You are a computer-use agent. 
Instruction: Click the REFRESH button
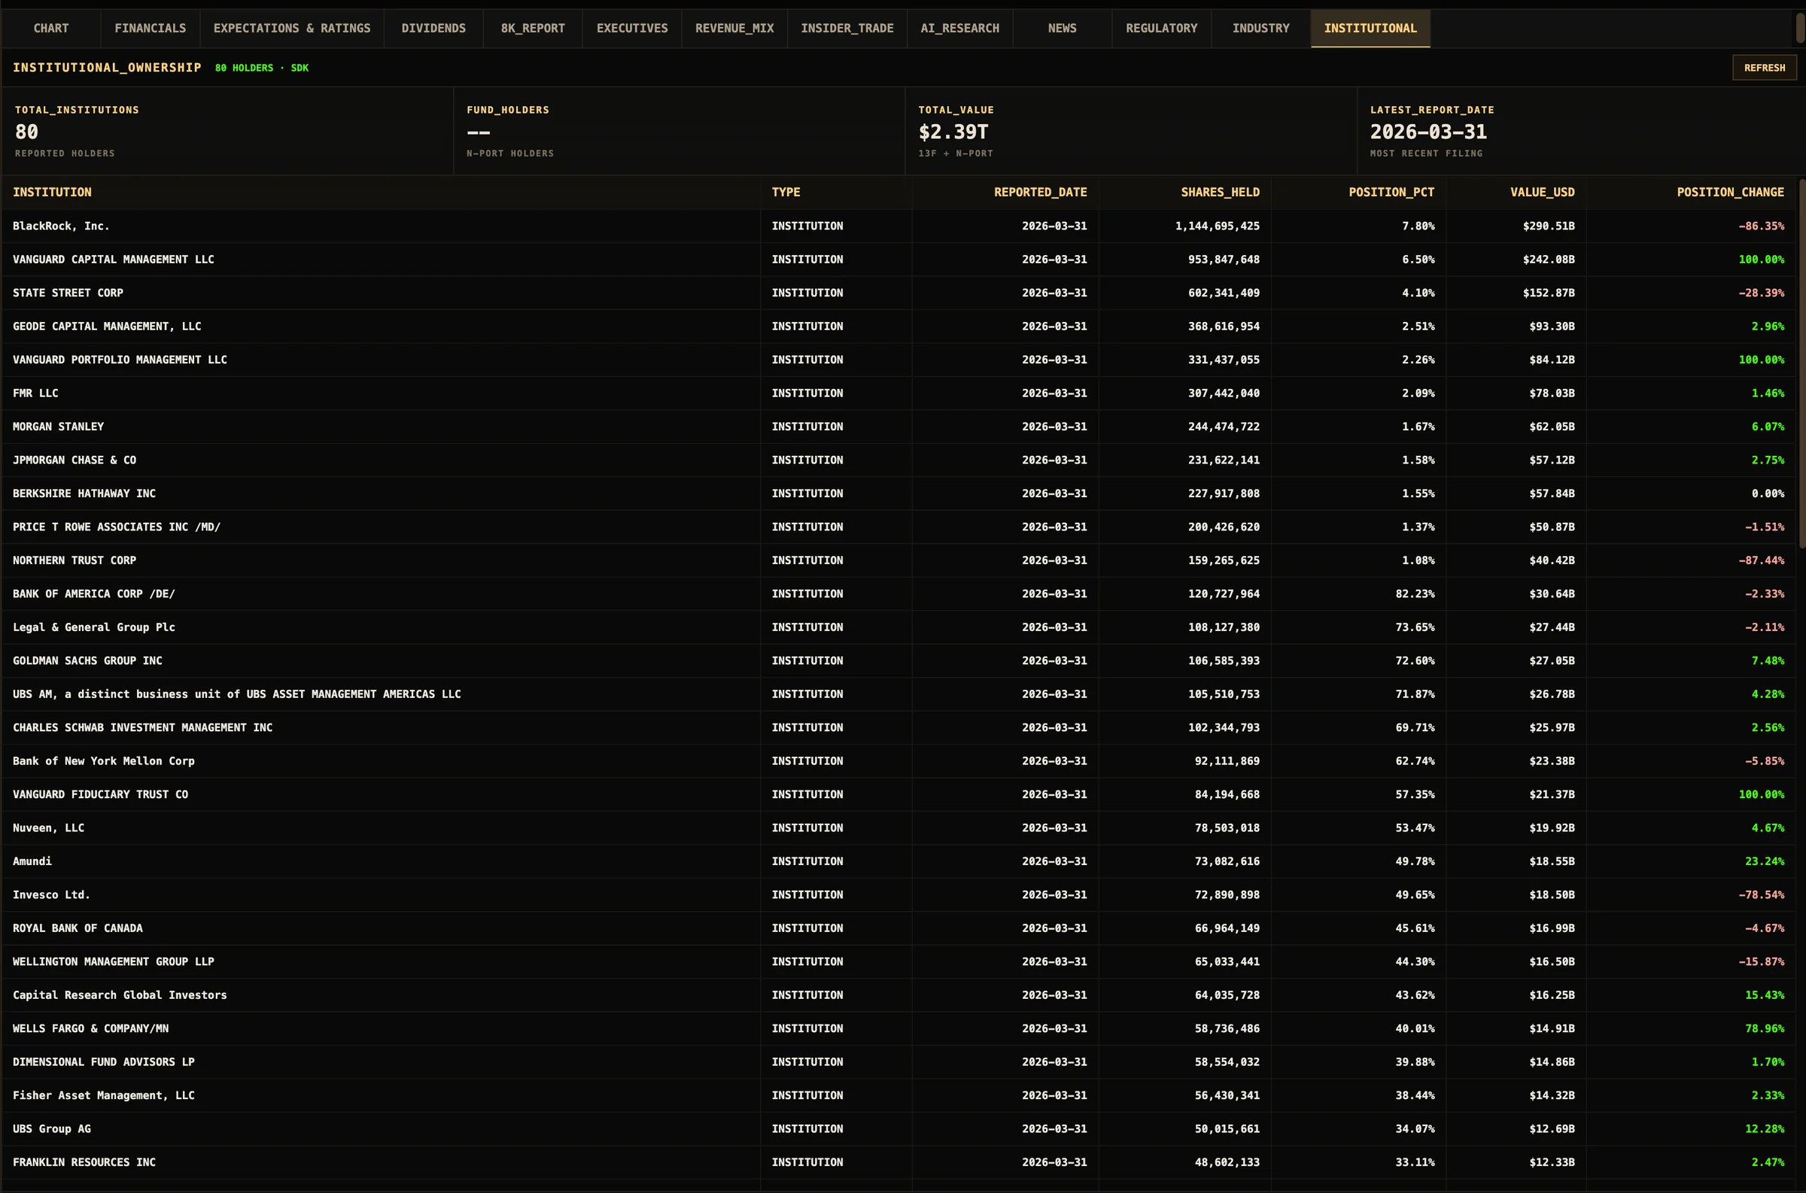coord(1764,68)
